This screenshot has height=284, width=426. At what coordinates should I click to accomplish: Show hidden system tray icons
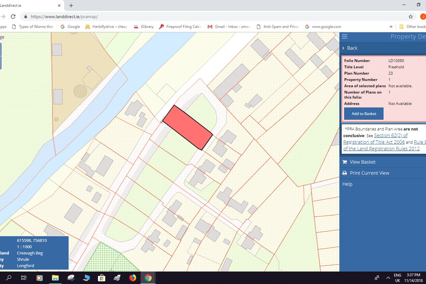click(388, 277)
